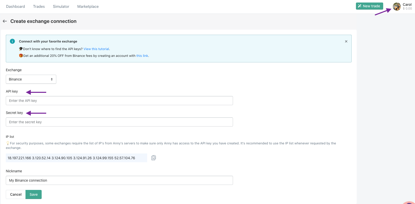Open the Dashboard menu item
Viewport: 415px width, 204px height.
15,7
